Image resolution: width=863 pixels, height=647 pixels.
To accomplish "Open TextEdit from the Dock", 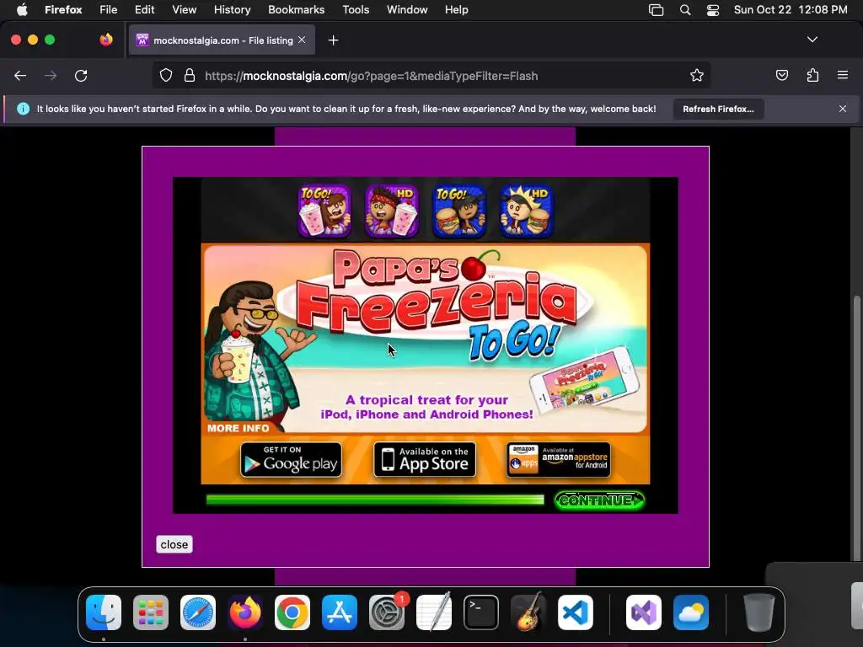I will (434, 612).
